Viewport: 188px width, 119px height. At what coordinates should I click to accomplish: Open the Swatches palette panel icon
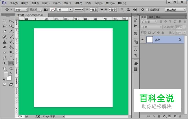click(136, 69)
